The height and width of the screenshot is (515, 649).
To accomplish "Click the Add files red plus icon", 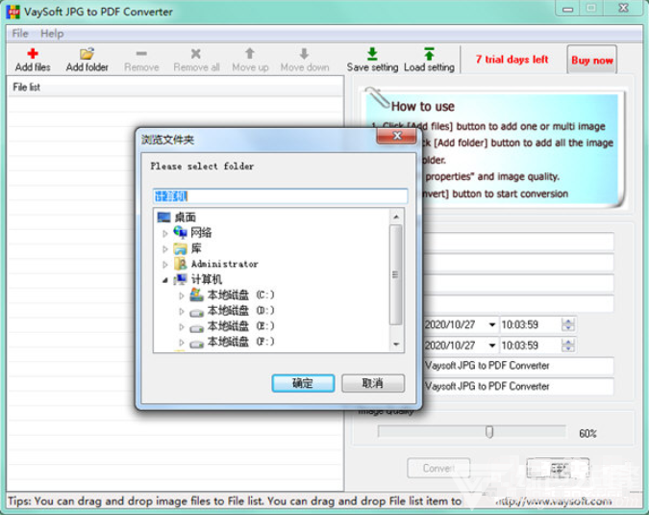I will point(33,54).
